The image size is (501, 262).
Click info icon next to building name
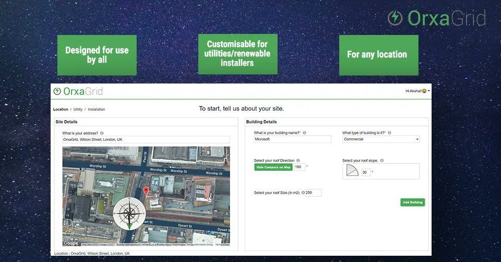[304, 133]
